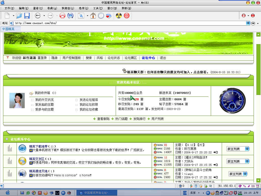Click 论坛状态 navigation link

point(114,58)
